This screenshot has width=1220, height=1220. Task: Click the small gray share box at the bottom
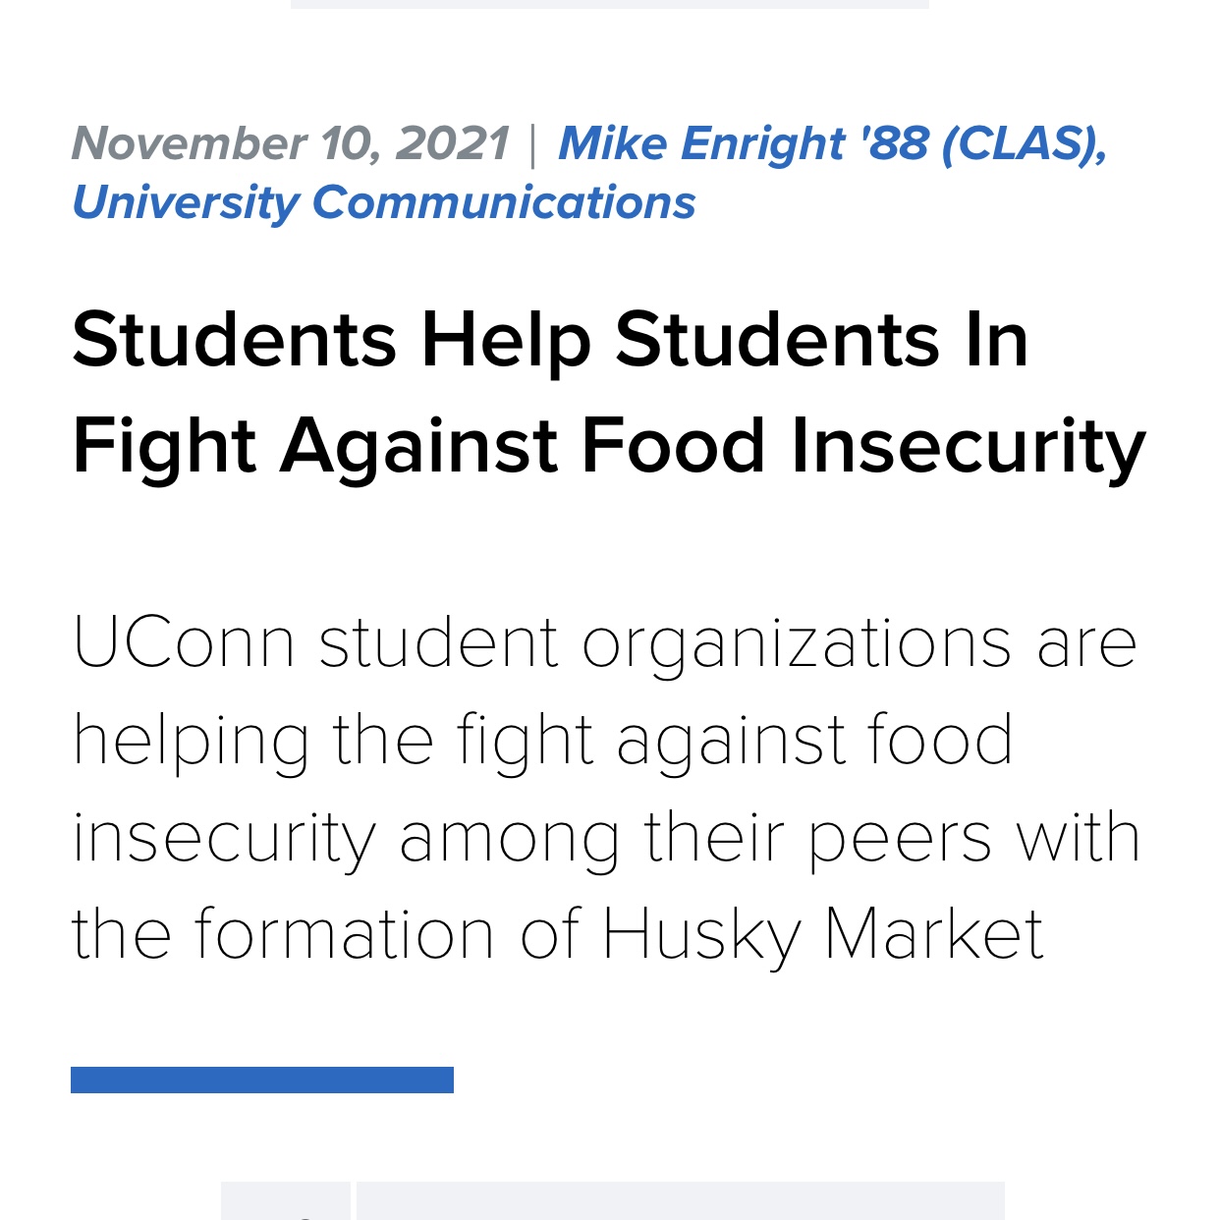coord(286,1200)
